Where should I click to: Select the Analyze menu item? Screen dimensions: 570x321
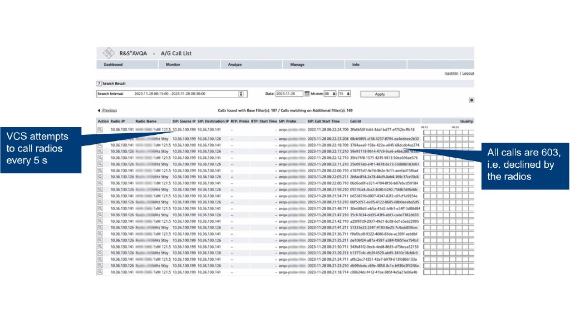[235, 65]
